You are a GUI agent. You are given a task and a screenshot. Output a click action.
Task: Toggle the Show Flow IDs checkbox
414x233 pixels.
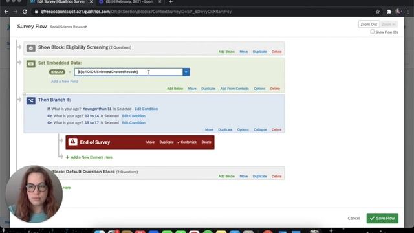[x=373, y=32]
